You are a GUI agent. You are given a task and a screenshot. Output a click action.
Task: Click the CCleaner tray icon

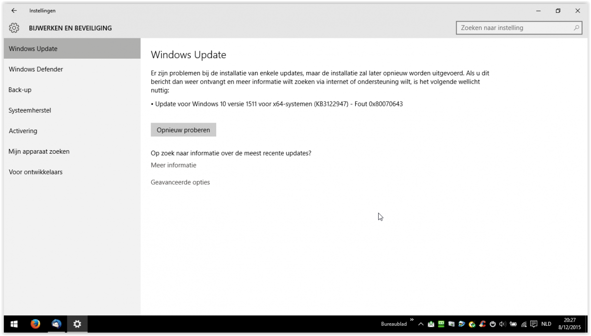tap(483, 324)
